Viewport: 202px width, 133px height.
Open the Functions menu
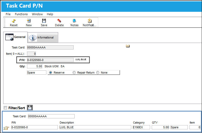click(21, 14)
